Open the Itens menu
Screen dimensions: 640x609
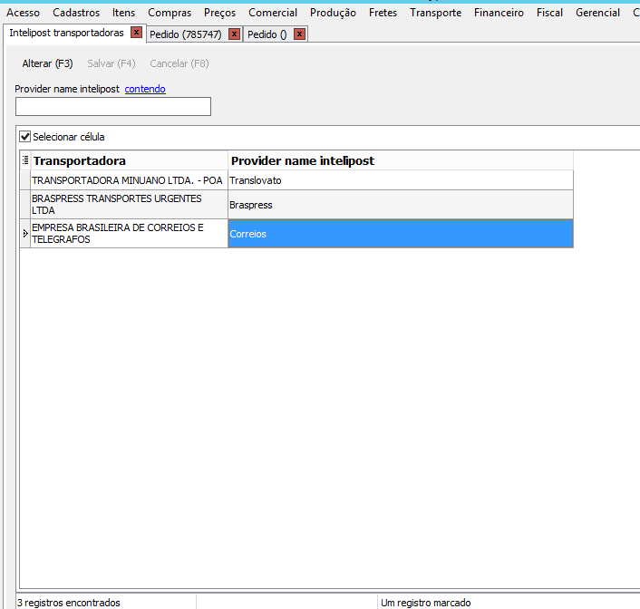coord(123,13)
